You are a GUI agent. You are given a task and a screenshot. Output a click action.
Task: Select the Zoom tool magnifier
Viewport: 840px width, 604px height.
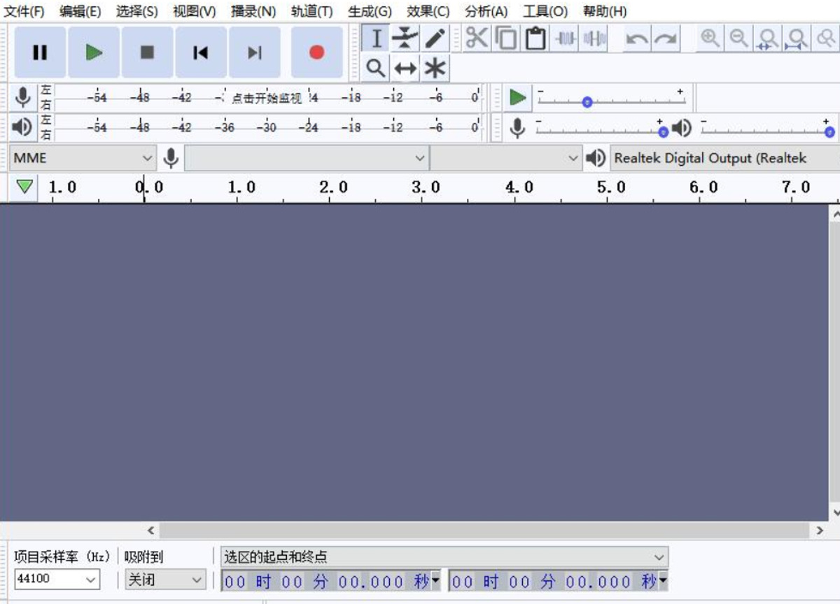(x=376, y=69)
